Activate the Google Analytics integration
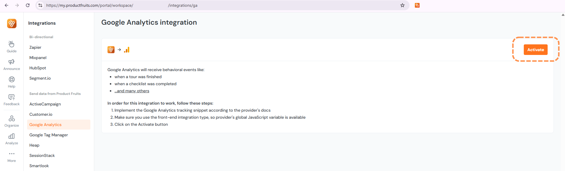Image resolution: width=565 pixels, height=171 pixels. (536, 50)
